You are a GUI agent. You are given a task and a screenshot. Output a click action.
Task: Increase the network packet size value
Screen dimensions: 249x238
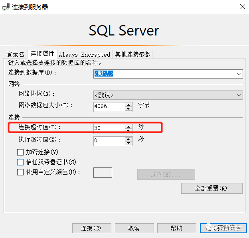tap(128, 104)
